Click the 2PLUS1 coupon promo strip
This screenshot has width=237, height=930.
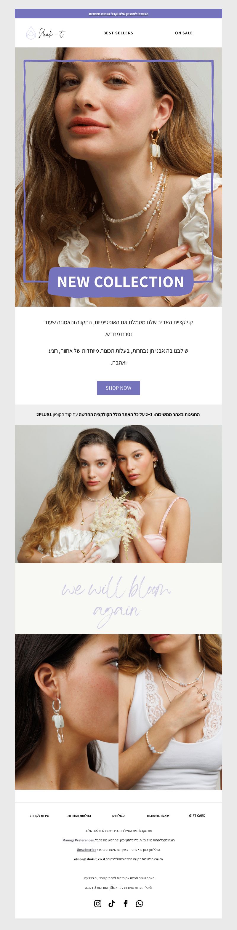pos(118,414)
